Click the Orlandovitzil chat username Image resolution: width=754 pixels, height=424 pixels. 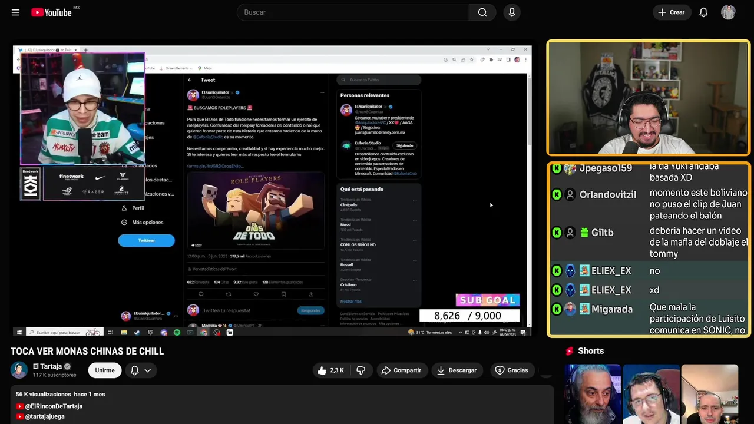point(607,195)
